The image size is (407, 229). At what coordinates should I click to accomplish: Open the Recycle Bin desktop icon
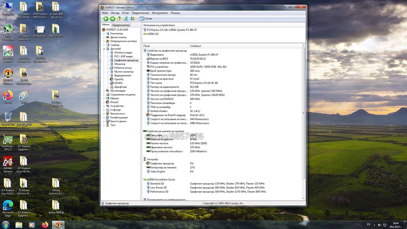tap(8, 119)
